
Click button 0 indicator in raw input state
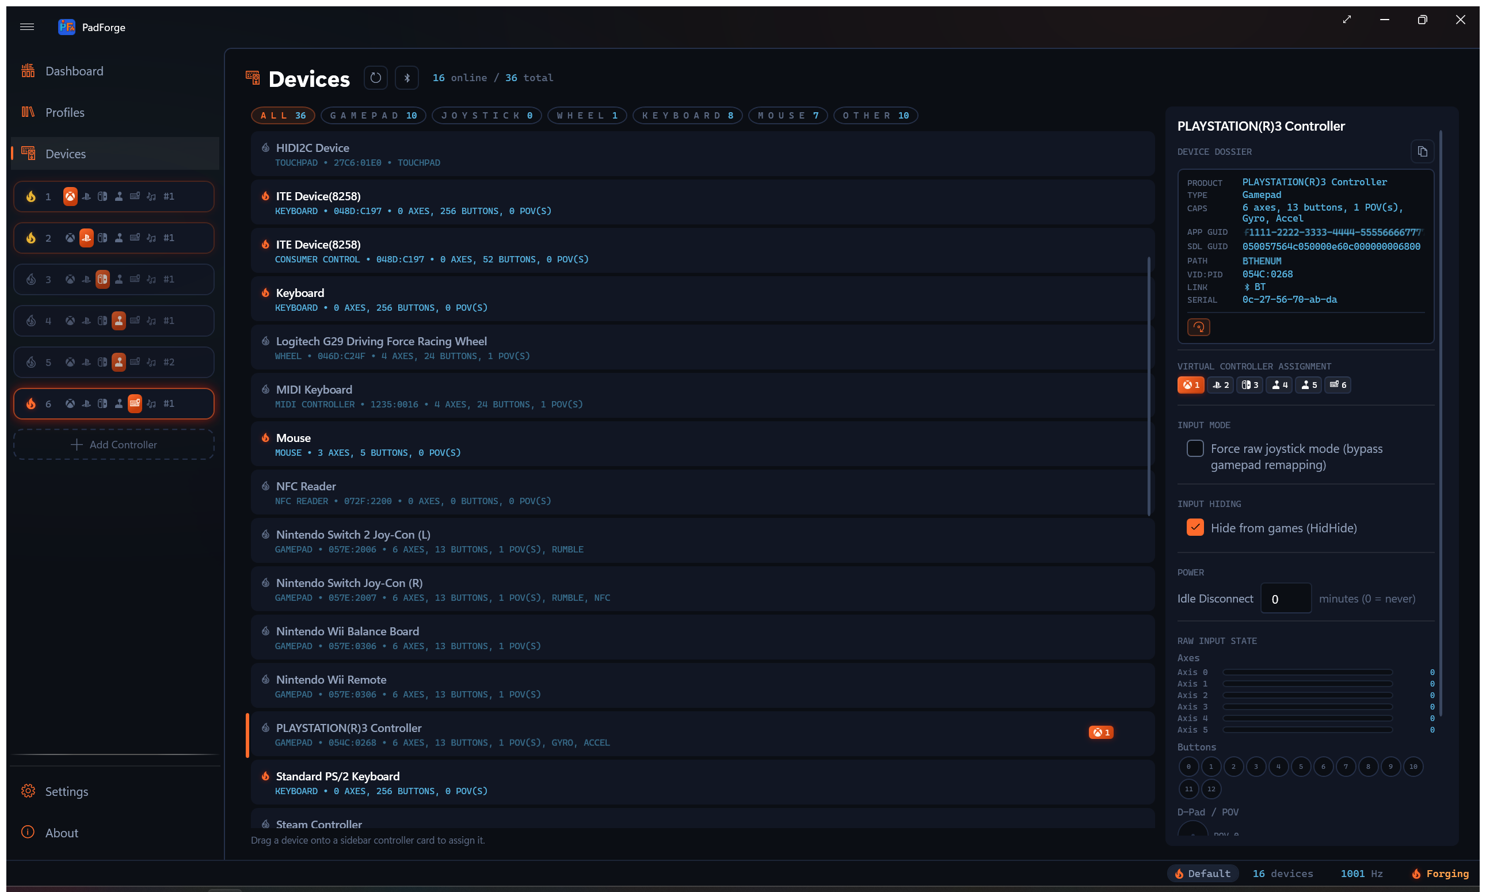coord(1188,767)
